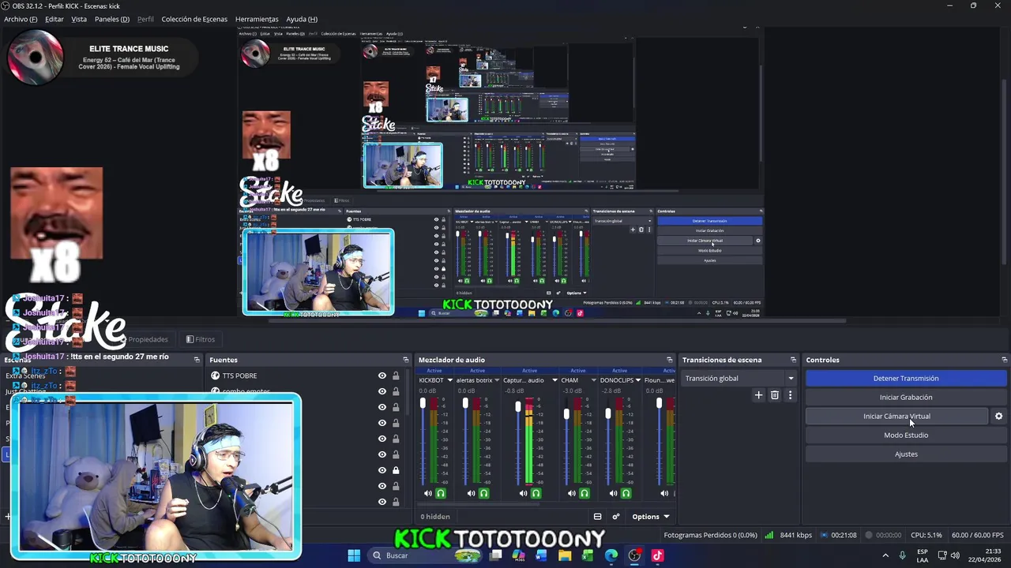Toggle audio monitoring for Captur... audio
The height and width of the screenshot is (568, 1011).
point(536,494)
